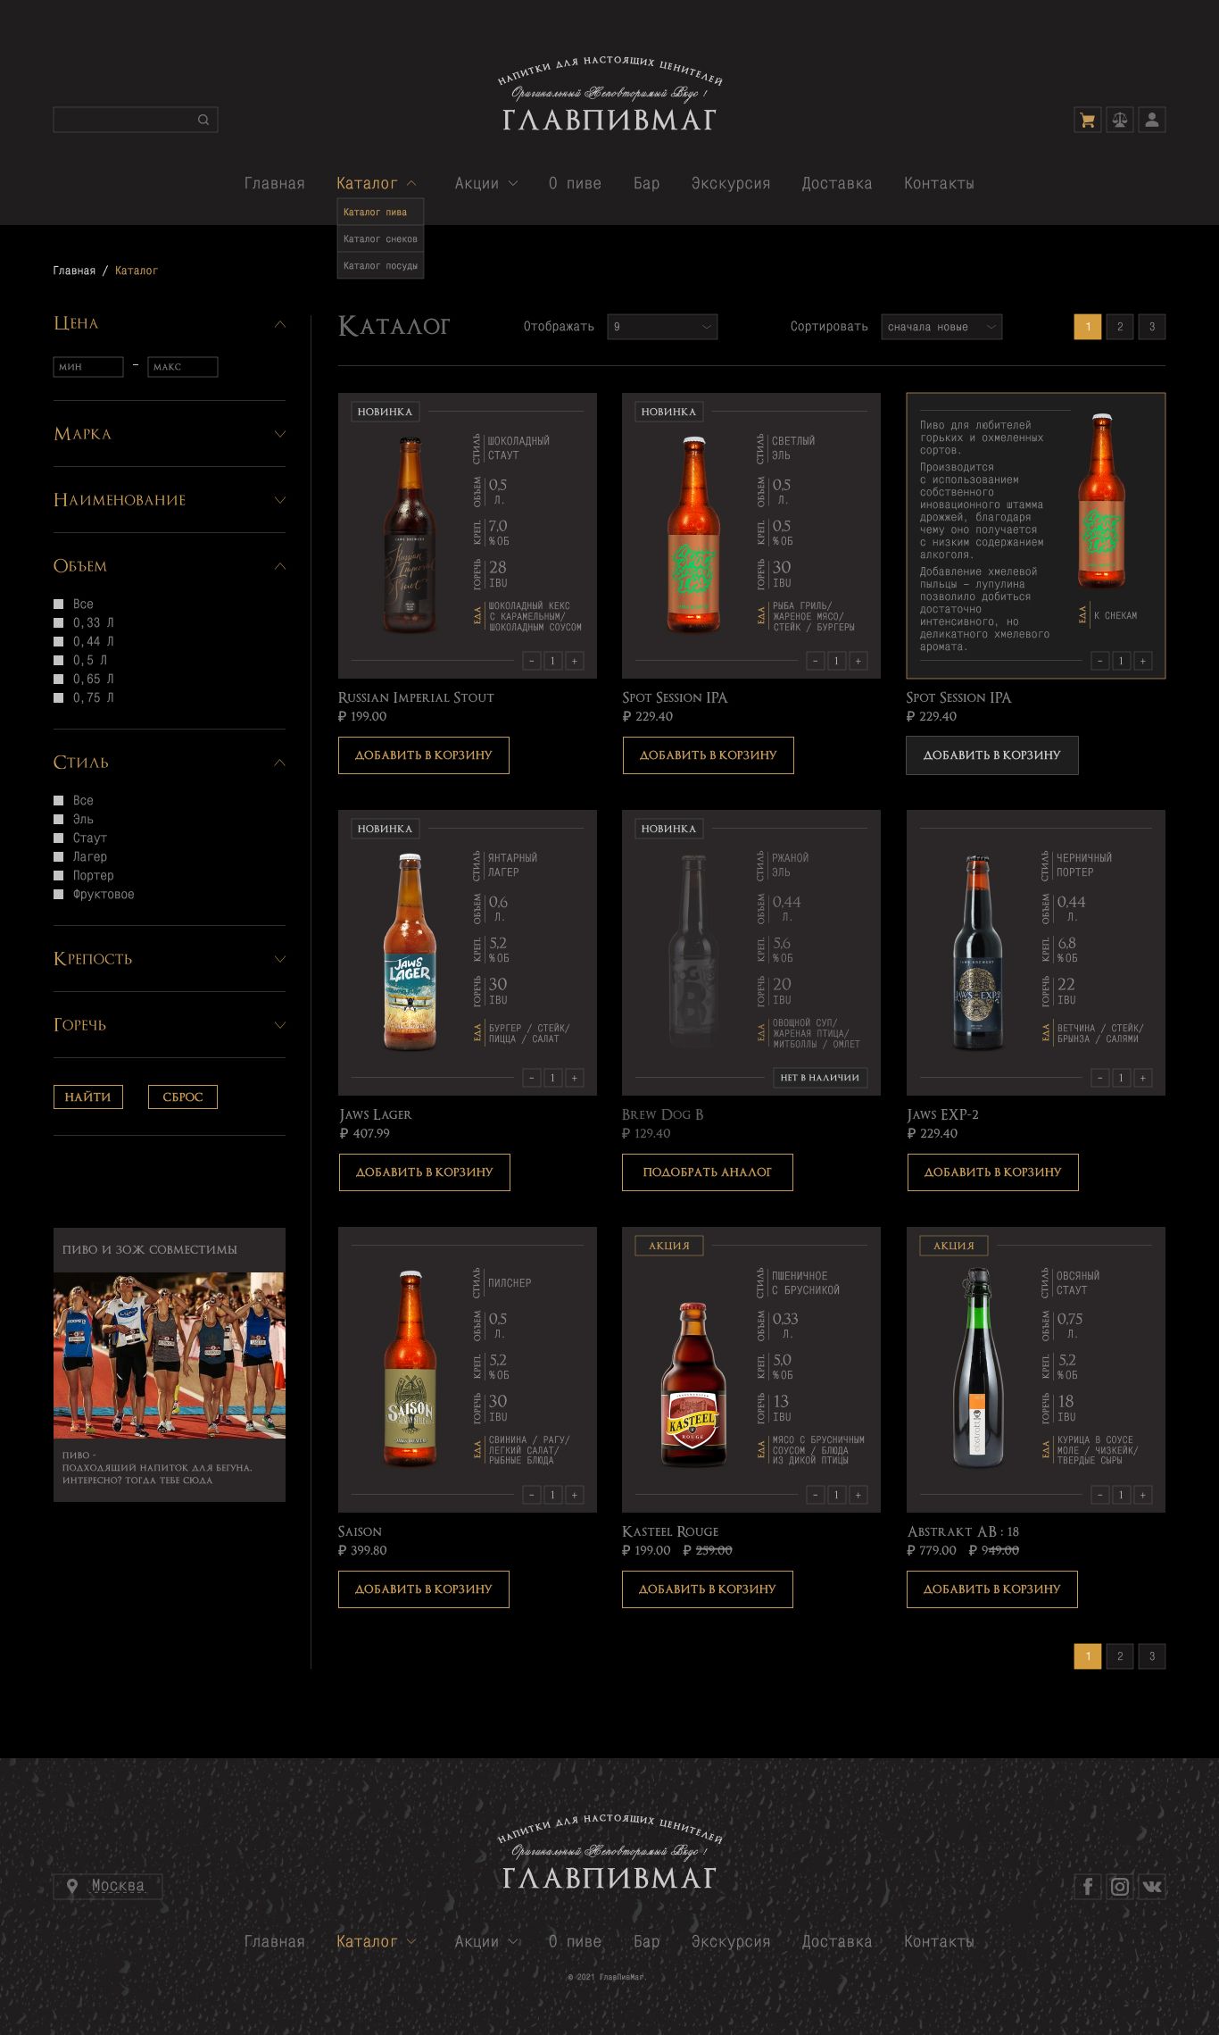Open the Отображать items count dropdown
This screenshot has height=2035, width=1219.
point(661,327)
